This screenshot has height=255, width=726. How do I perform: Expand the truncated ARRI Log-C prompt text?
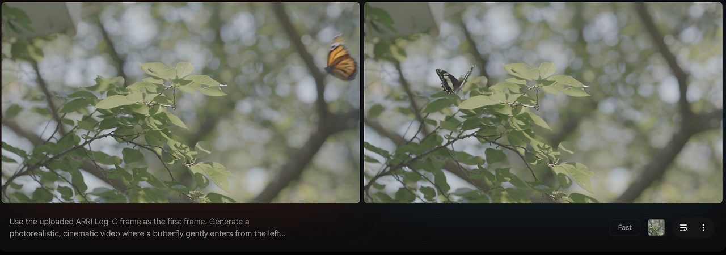147,227
